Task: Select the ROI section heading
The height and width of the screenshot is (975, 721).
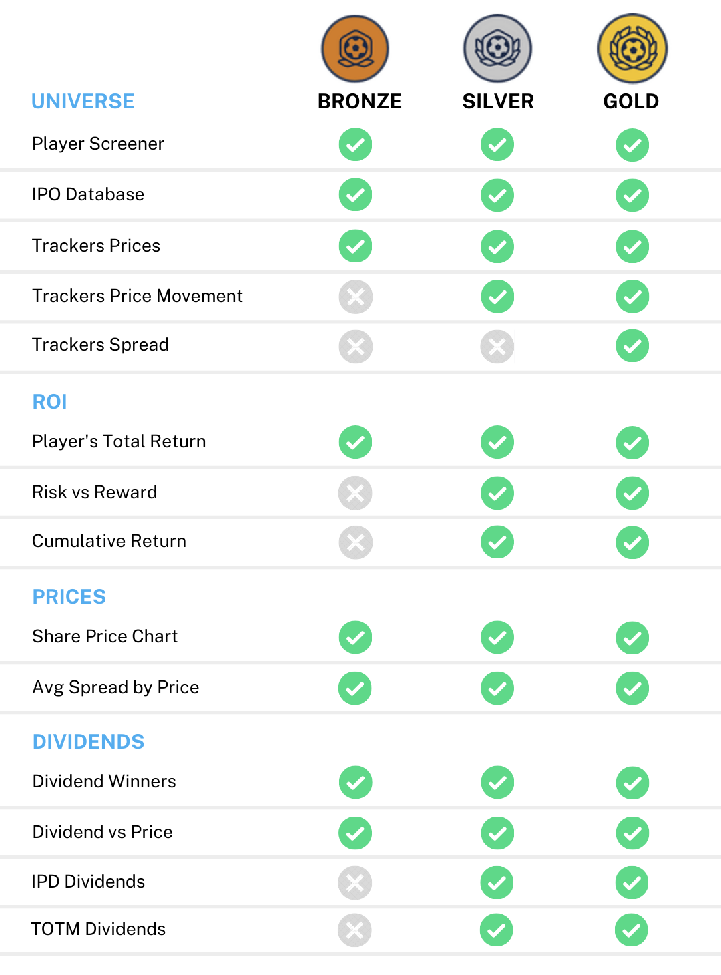Action: (50, 402)
